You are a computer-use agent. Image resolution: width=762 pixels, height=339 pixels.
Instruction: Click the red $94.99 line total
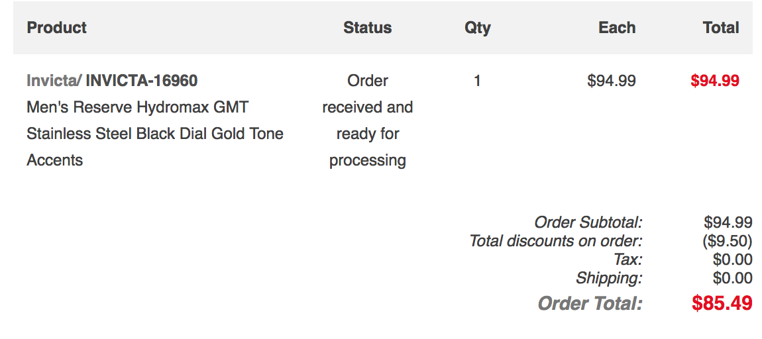715,81
